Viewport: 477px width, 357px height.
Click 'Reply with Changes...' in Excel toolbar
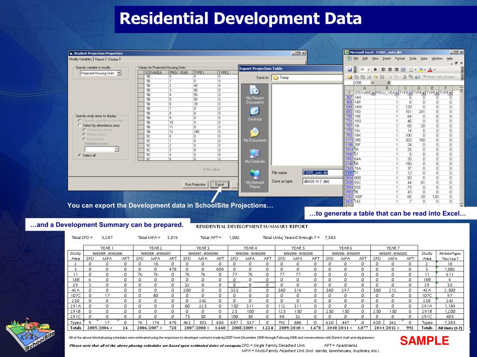click(x=441, y=77)
